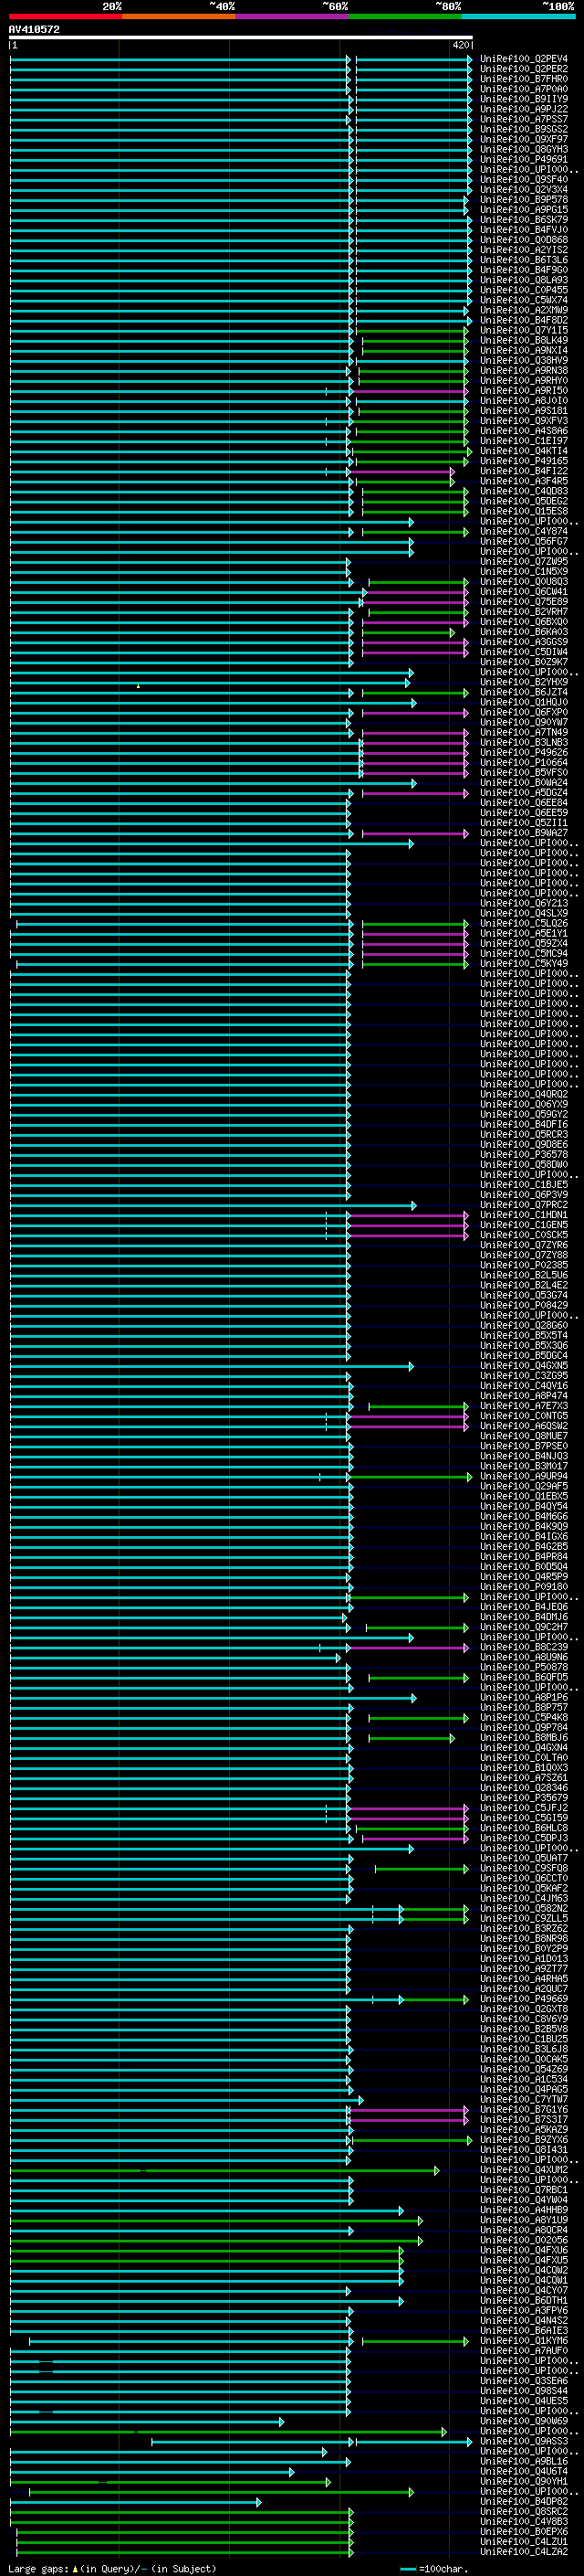This screenshot has height=2576, width=584.
Task: Select label UniRef100_Q9ASS3
Action: (524, 2441)
